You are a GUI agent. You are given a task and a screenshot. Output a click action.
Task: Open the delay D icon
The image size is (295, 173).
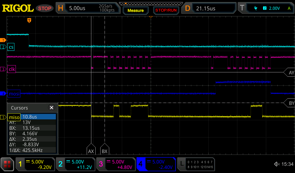pos(188,8)
